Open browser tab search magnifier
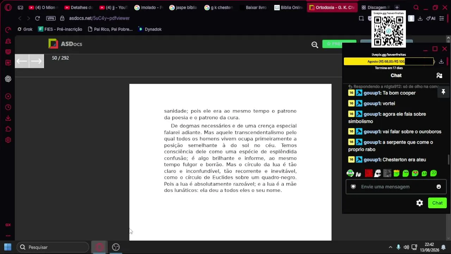 [x=416, y=7]
